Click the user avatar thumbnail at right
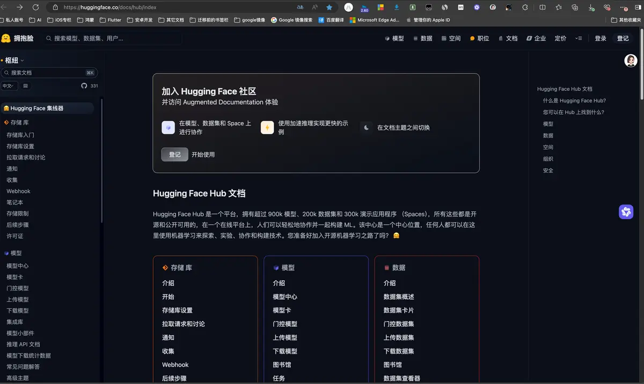The height and width of the screenshot is (384, 644). (631, 61)
